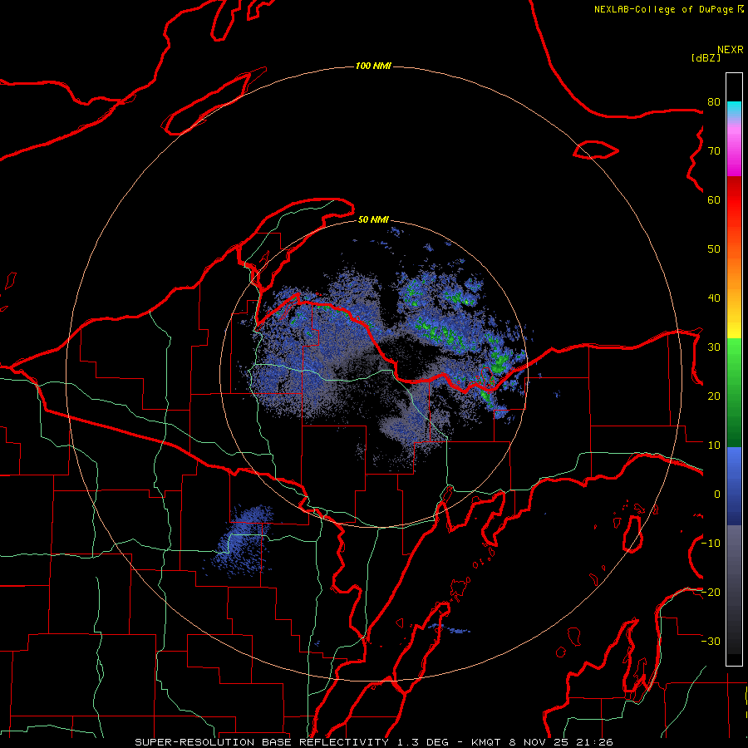Click the 0 dBZ scale value
Image resolution: width=748 pixels, height=748 pixels.
click(x=717, y=495)
